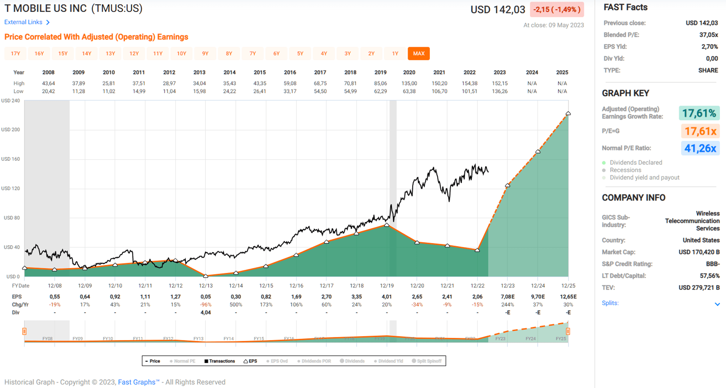Toggle the Dividends legend series
The height and width of the screenshot is (388, 726).
pos(352,361)
